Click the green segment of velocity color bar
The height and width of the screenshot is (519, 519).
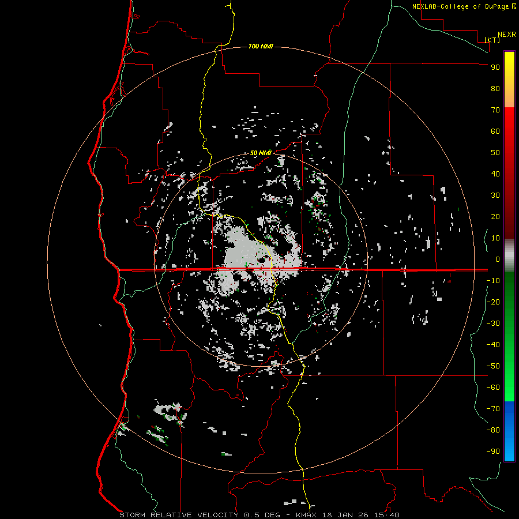(509, 337)
